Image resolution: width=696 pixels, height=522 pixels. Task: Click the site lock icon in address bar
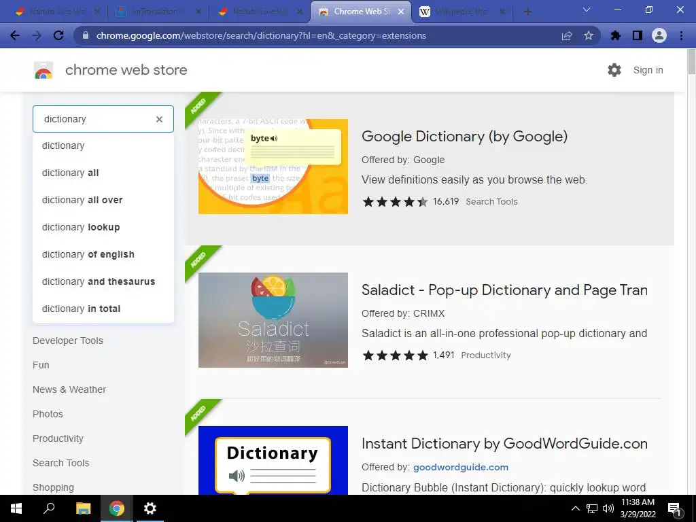86,35
